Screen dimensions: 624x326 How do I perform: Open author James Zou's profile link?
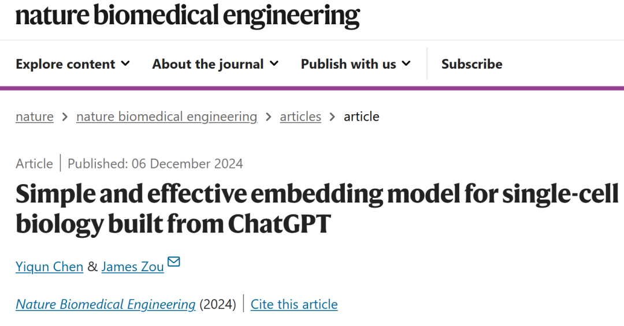pos(132,267)
